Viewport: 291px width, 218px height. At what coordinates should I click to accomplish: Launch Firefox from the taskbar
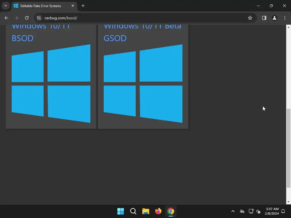[158, 211]
